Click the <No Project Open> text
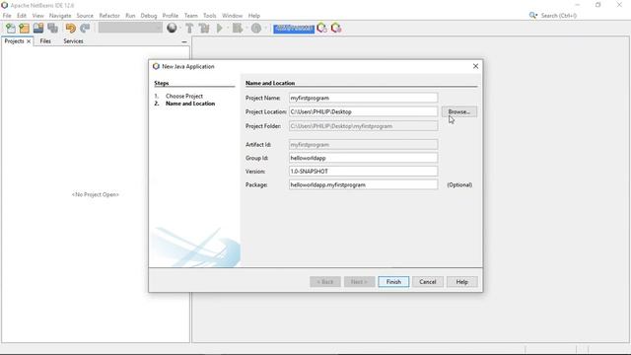Viewport: 631px width, 355px height. pyautogui.click(x=96, y=194)
